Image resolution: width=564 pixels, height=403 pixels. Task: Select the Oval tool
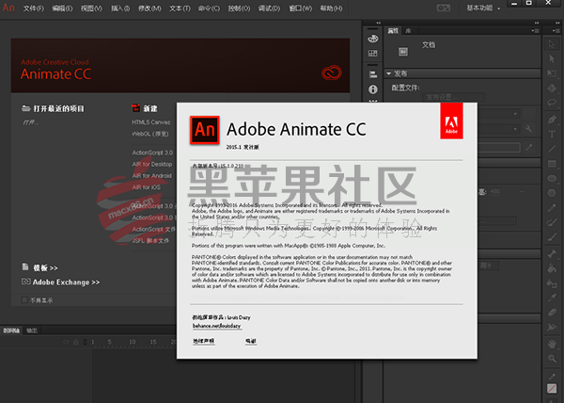click(552, 178)
